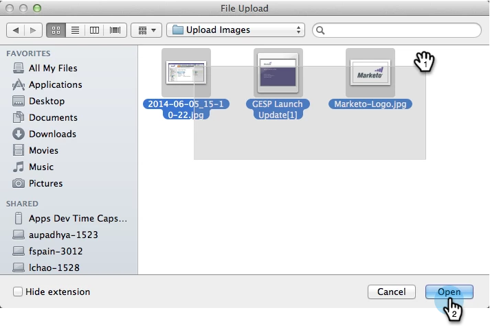Click the Movies filmstrip icon
Viewport: 490px width, 332px height.
[x=19, y=150]
